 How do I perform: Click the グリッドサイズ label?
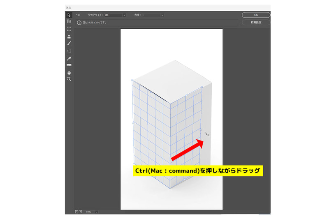(95, 15)
